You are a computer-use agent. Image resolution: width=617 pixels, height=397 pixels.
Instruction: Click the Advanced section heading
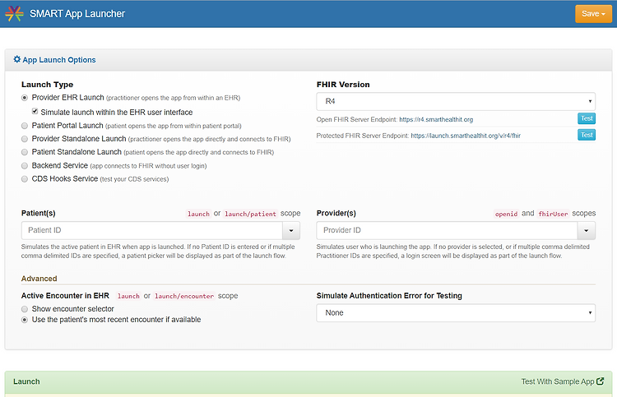point(39,279)
